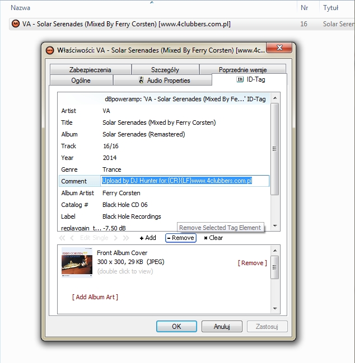This screenshot has height=363, width=355.
Task: Close the Właściwości dialog
Action: (x=279, y=48)
